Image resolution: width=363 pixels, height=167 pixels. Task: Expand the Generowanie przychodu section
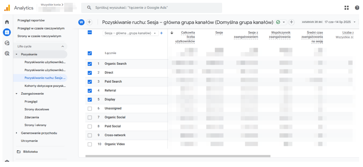click(x=16, y=133)
